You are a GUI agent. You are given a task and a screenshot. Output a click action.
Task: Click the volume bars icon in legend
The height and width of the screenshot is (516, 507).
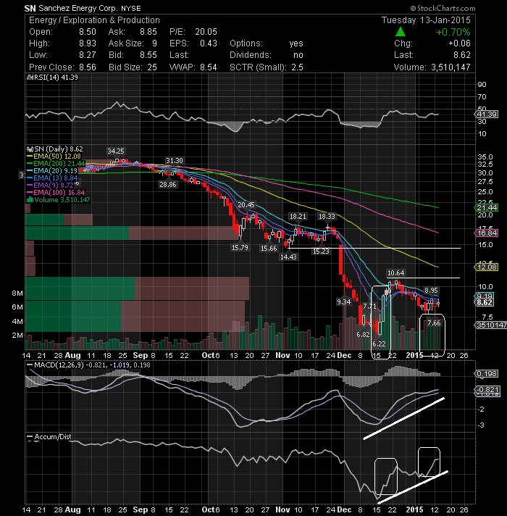coord(30,200)
